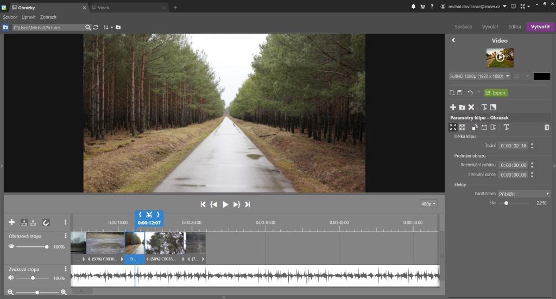Switch to Vyvolat module
The image size is (556, 299).
point(490,27)
